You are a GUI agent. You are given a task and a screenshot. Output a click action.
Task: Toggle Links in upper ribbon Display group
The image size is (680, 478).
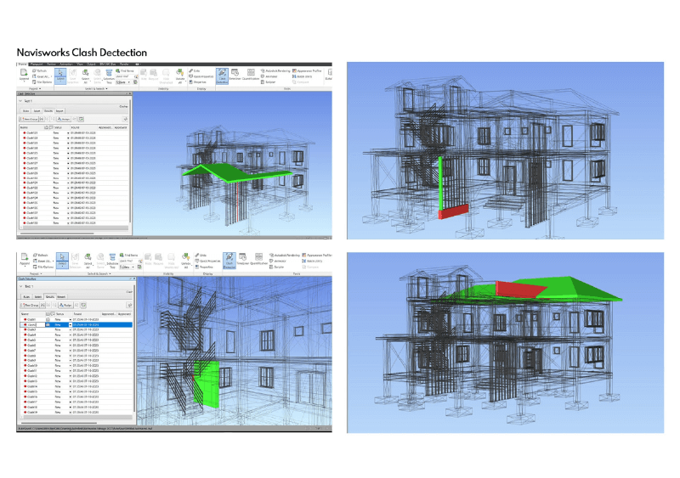(195, 70)
